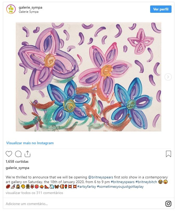177x211 pixels.
Task: Click the Galerie Sympa profile avatar
Action: coord(11,9)
